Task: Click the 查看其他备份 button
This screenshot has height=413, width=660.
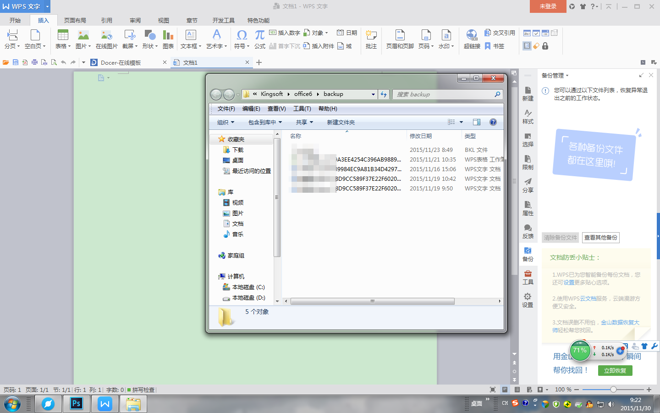Action: [600, 237]
